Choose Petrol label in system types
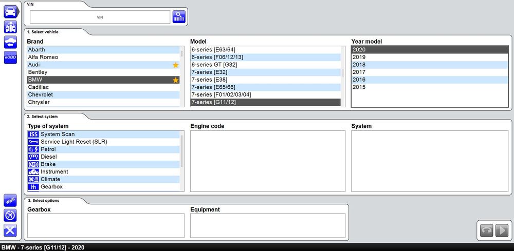This screenshot has width=514, height=251. pyautogui.click(x=48, y=149)
